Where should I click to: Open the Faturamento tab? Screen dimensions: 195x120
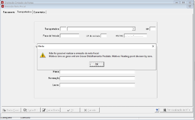tap(9, 12)
